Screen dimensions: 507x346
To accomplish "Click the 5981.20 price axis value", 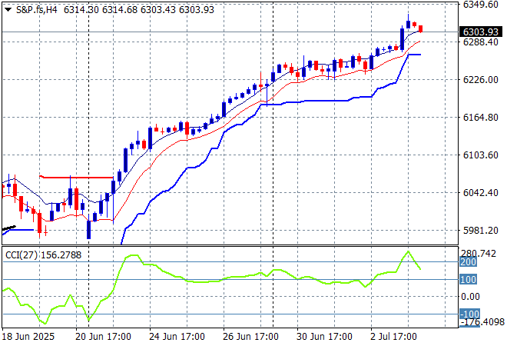I will (480, 231).
